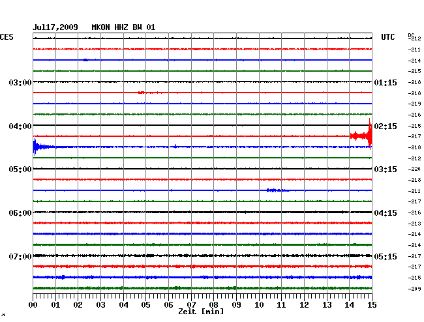This screenshot has width=424, height=322.
Task: Click the small red blip near minute 05
Action: [x=142, y=93]
